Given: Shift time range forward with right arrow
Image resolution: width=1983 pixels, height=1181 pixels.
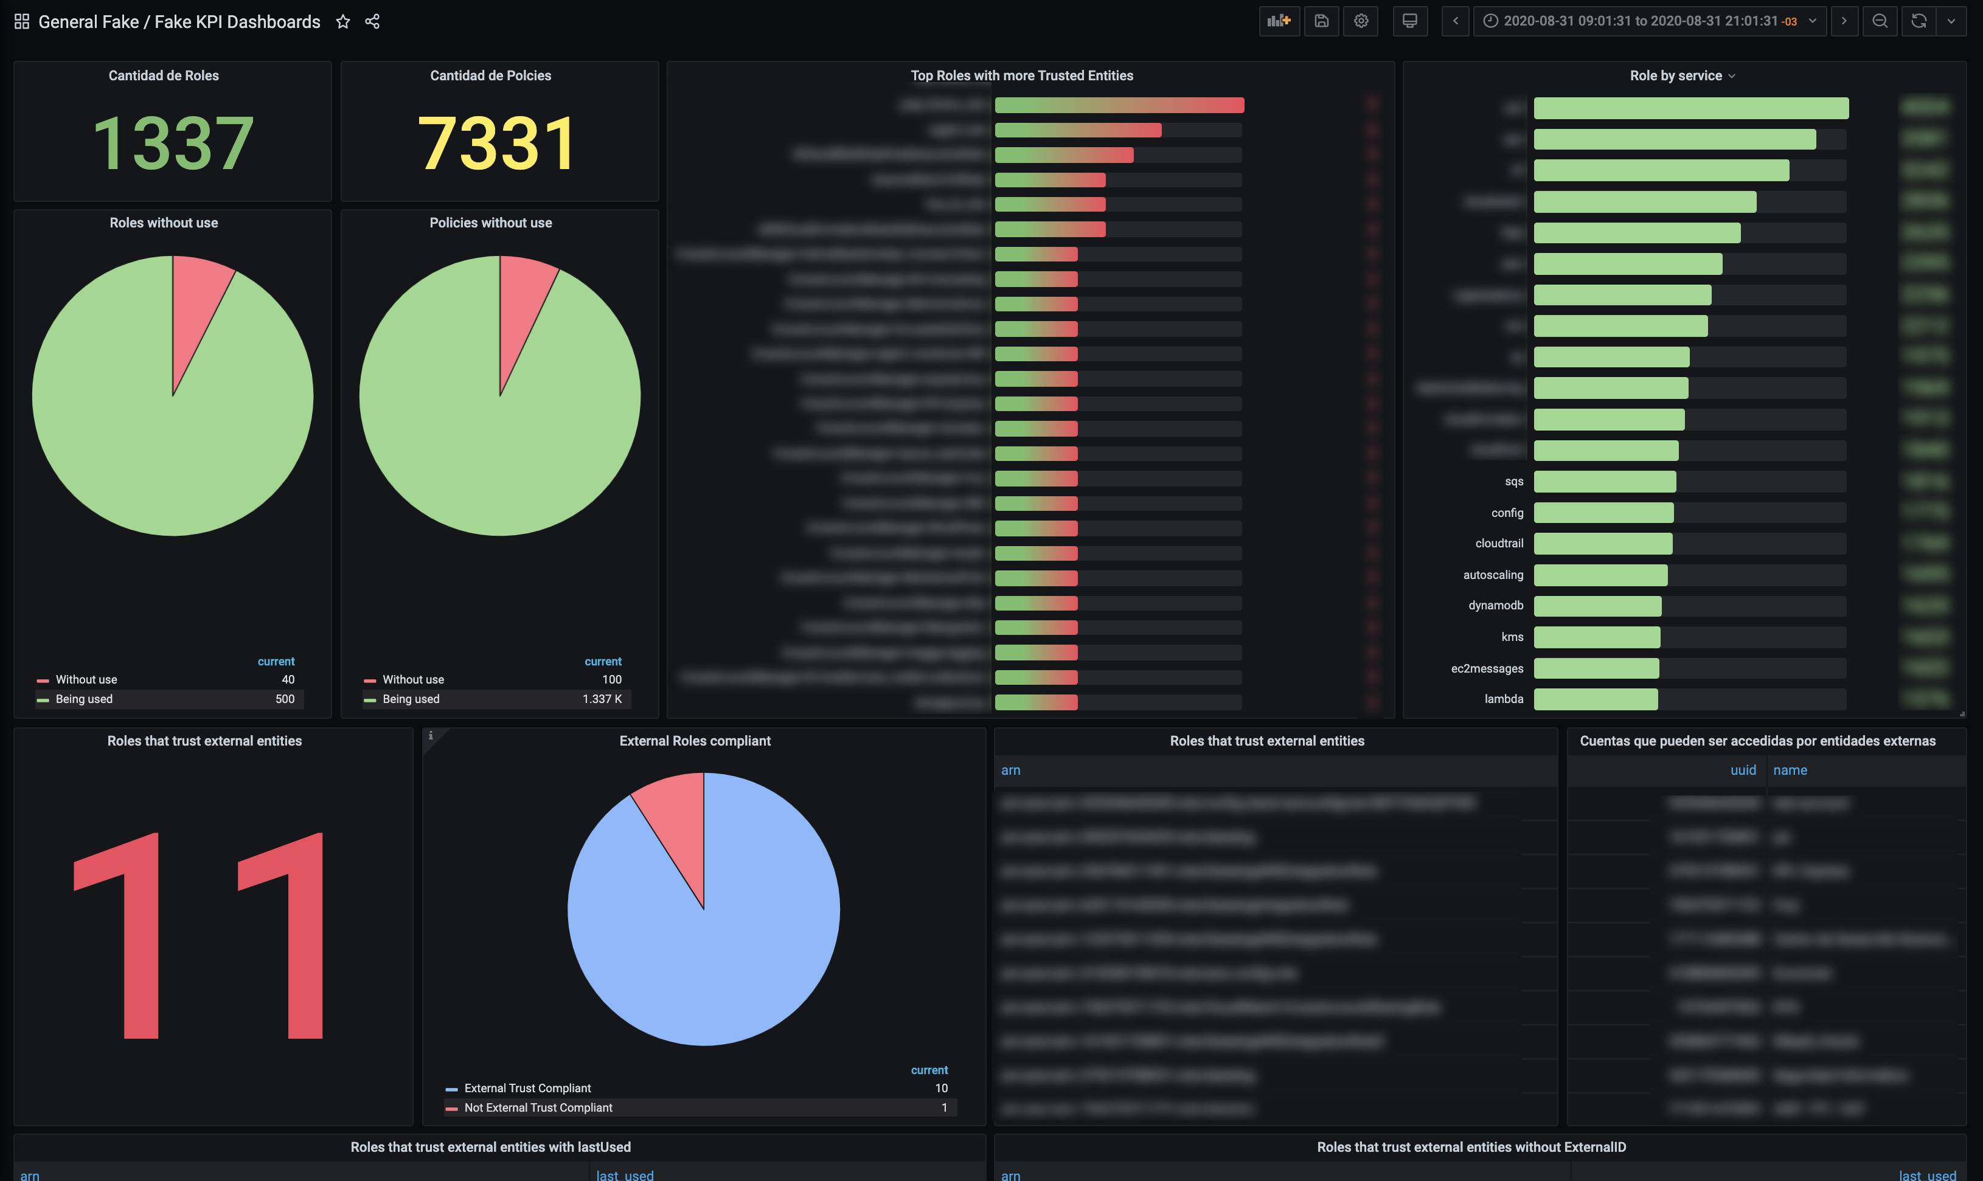Looking at the screenshot, I should (1844, 21).
